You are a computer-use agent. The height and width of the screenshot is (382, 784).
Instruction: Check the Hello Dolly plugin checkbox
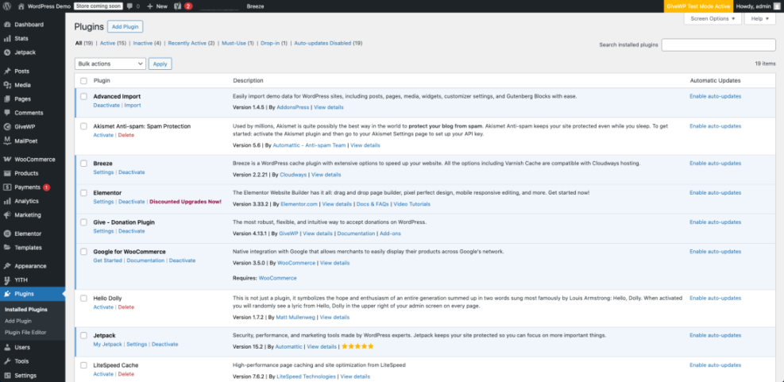tap(84, 298)
